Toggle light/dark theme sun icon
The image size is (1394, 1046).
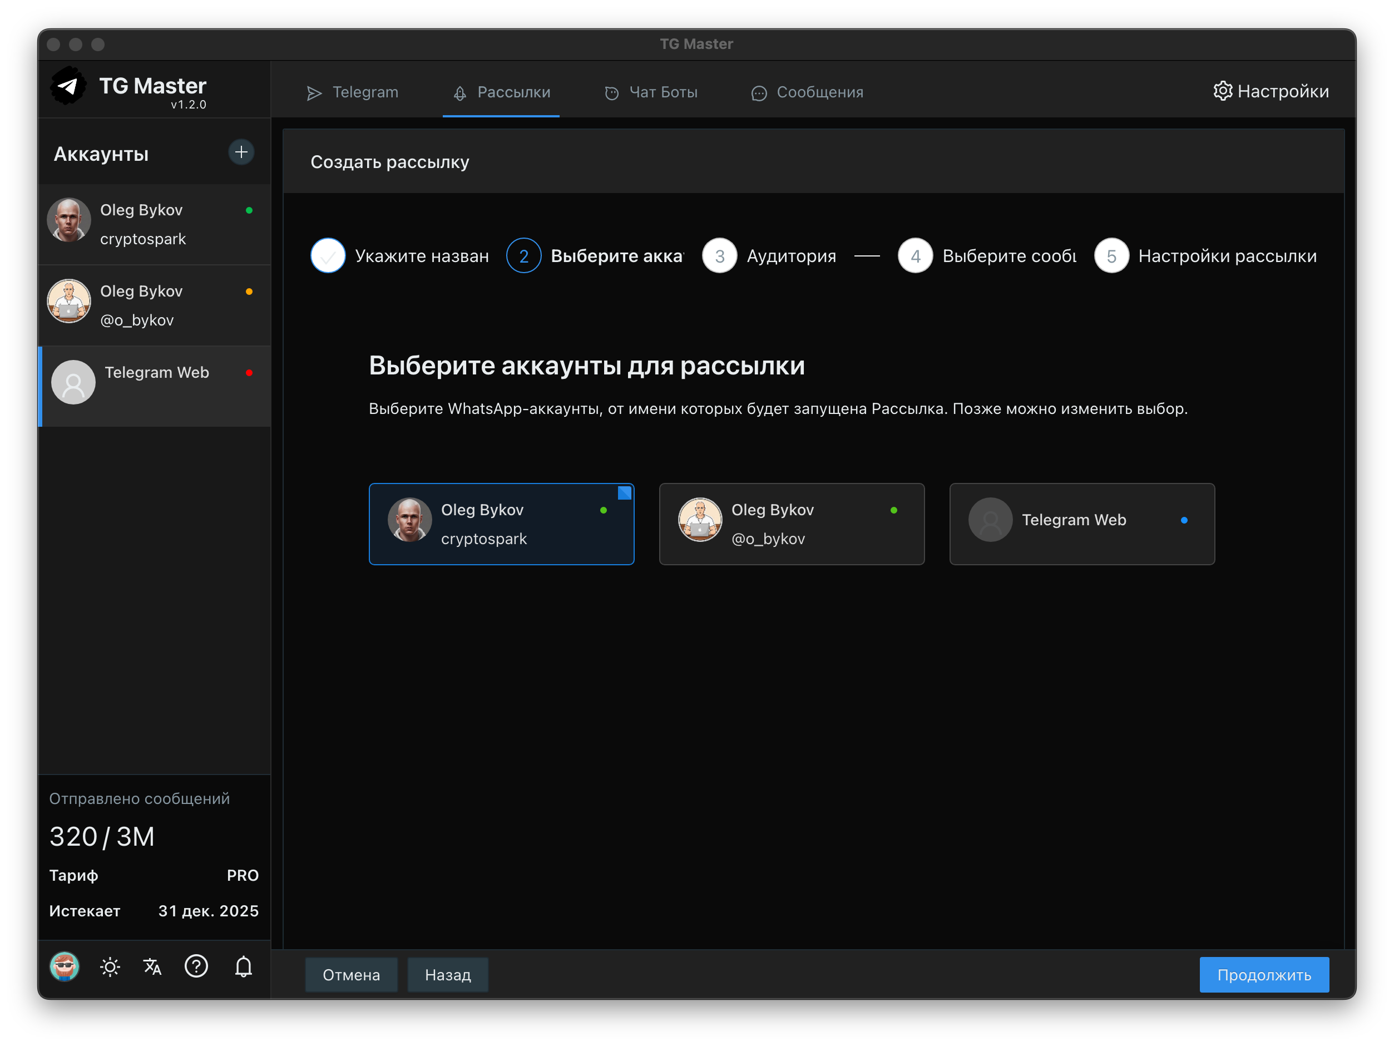(x=110, y=966)
